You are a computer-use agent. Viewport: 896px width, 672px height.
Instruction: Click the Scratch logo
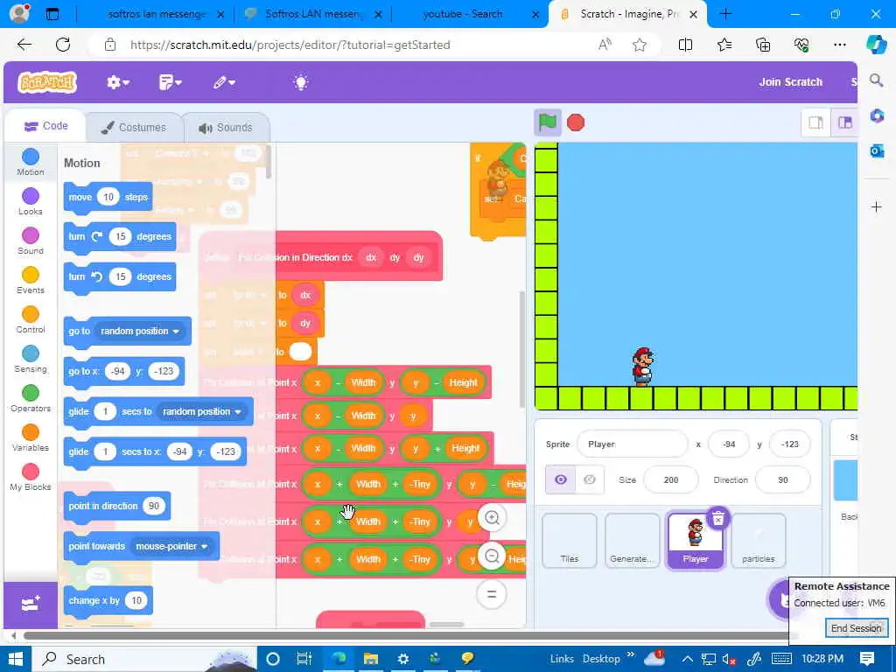[x=47, y=82]
